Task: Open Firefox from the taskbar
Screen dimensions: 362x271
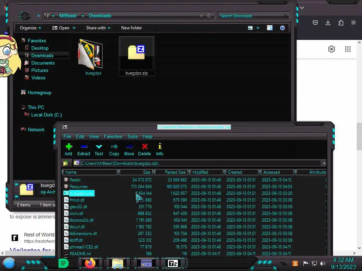Action: [90, 263]
